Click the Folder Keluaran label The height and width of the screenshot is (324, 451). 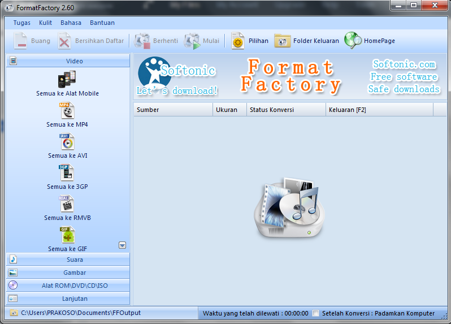pos(316,41)
